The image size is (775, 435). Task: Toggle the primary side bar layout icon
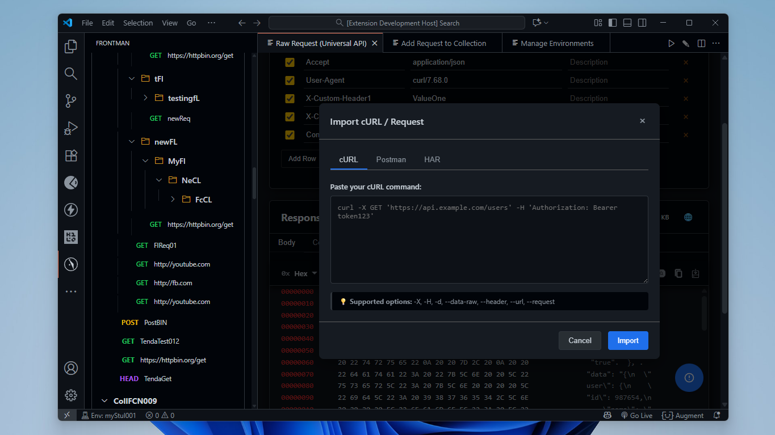pos(613,23)
